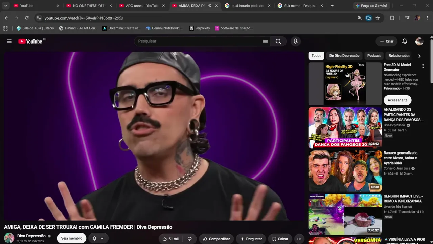433x244 pixels.
Task: Open the account avatar menu
Action: click(419, 41)
